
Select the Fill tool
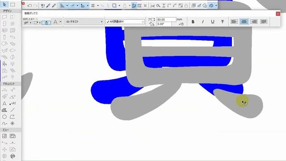coord(4,110)
